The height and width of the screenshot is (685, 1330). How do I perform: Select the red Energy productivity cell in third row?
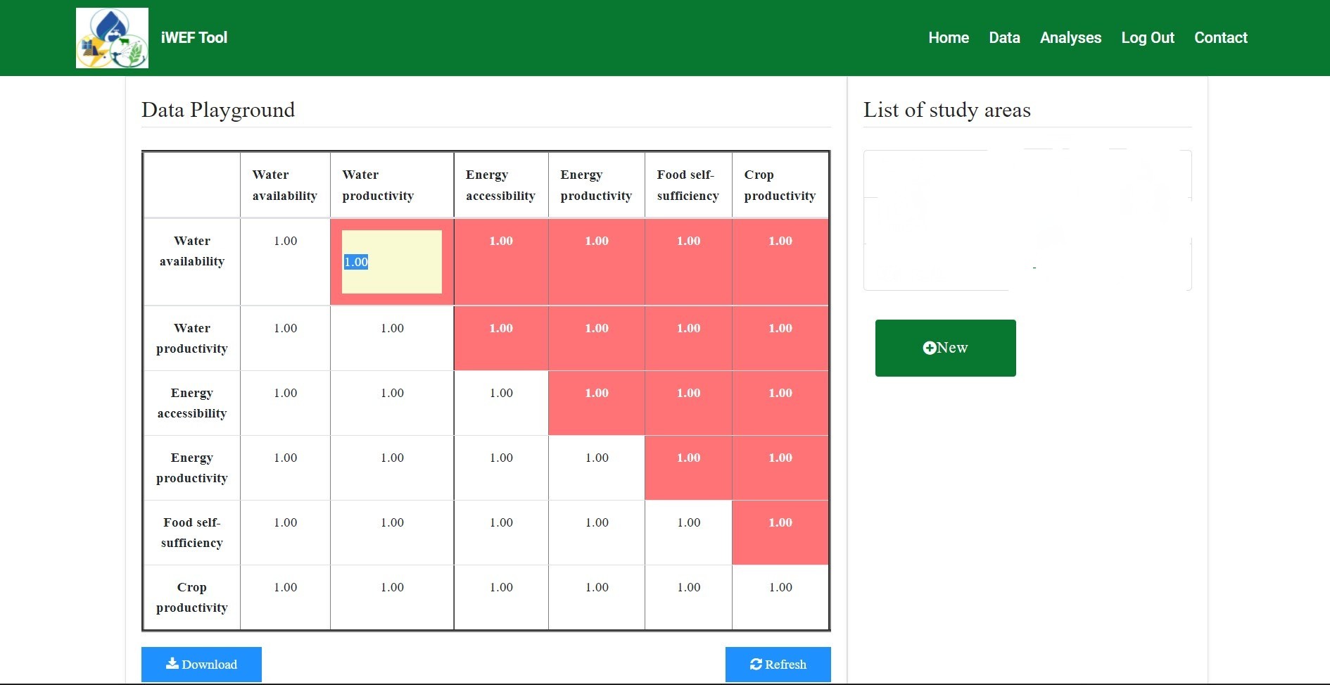tap(596, 403)
